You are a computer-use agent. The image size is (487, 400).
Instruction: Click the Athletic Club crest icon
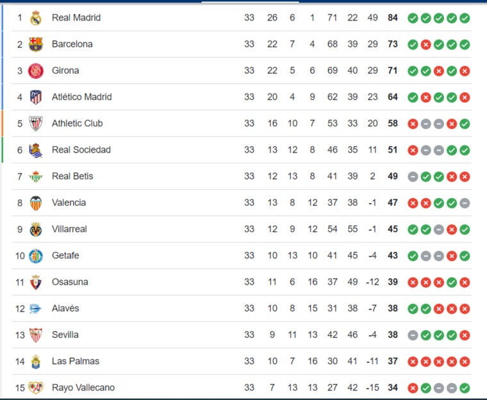[x=36, y=123]
